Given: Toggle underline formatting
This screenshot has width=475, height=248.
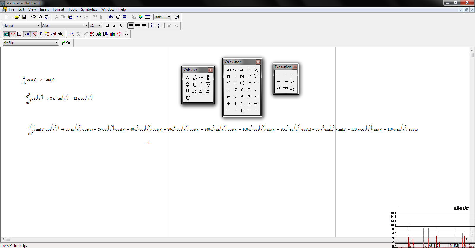Looking at the screenshot, I should click(121, 25).
